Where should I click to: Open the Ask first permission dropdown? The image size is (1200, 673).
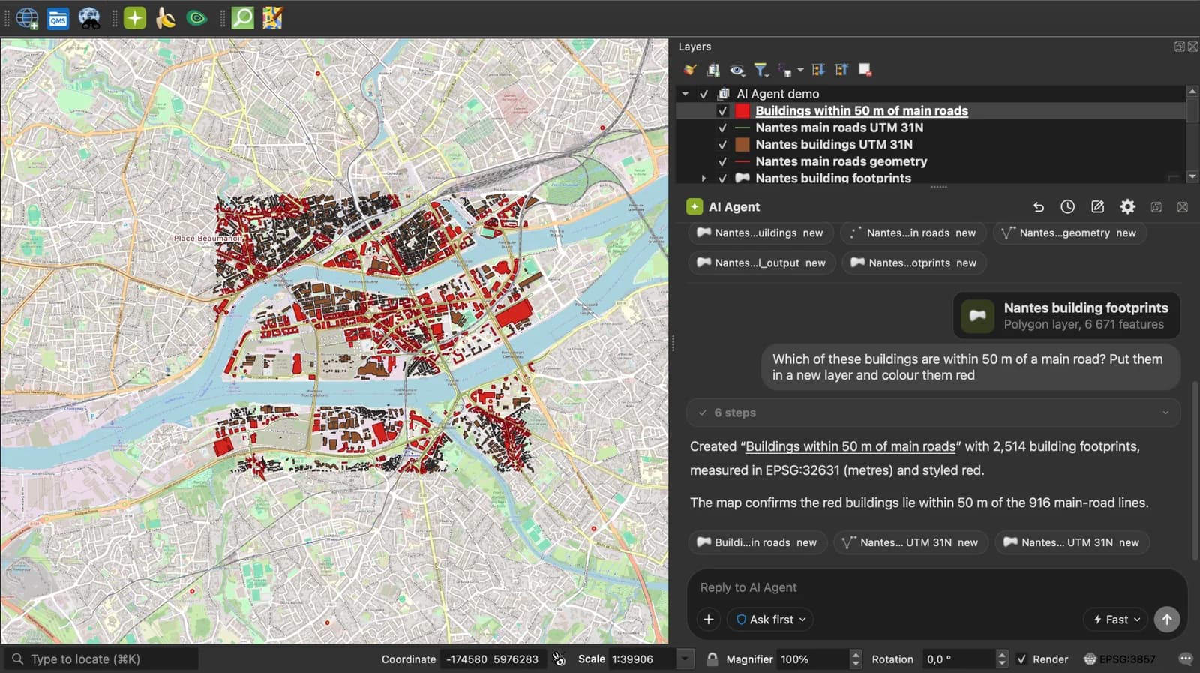coord(770,620)
